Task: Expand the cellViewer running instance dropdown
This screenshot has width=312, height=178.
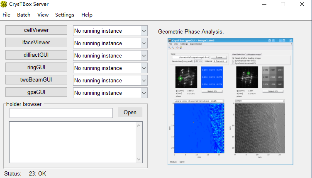Action: point(144,31)
